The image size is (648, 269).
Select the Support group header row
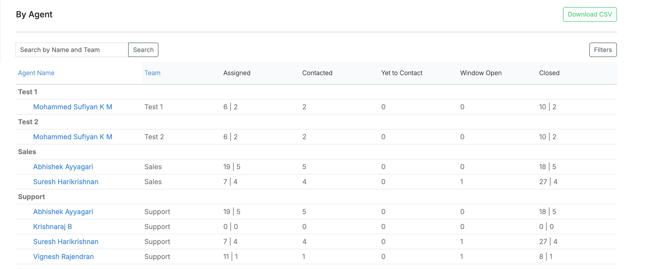(316, 197)
